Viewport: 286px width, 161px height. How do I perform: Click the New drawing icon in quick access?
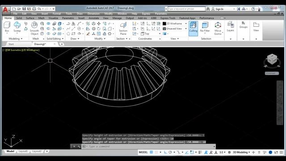click(x=14, y=9)
